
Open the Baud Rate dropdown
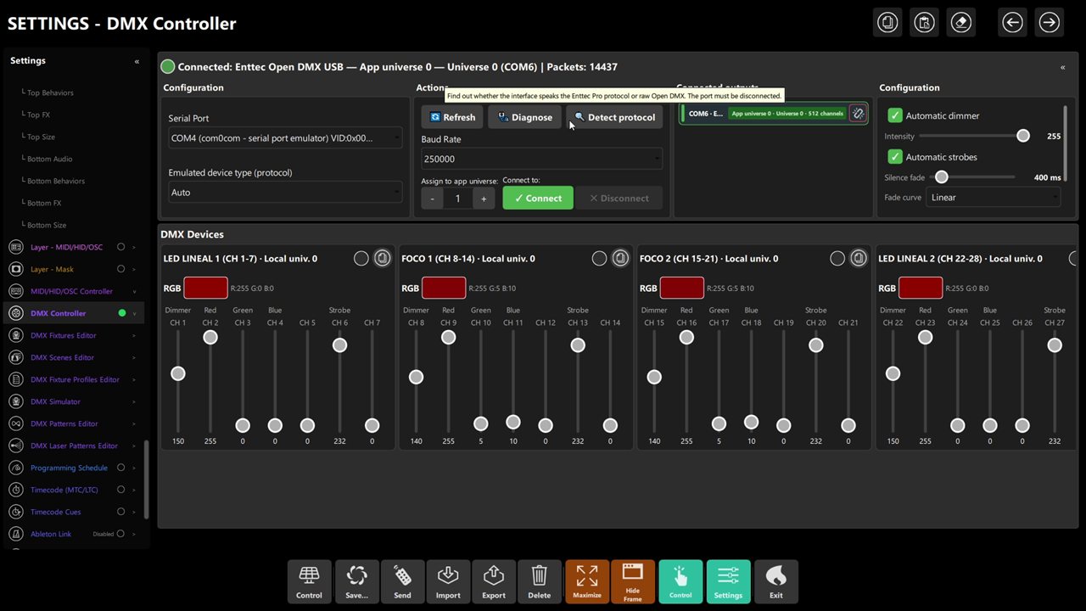(x=541, y=159)
